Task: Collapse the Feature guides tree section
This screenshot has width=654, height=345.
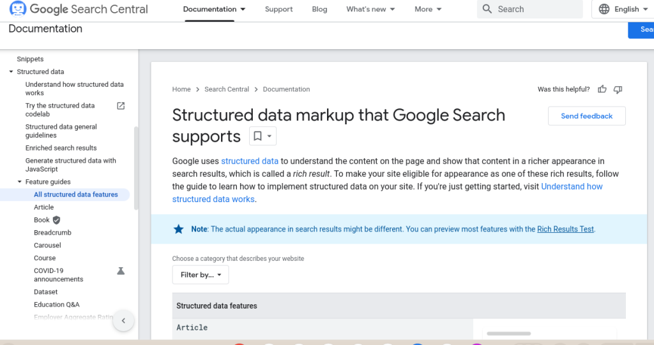Action: [x=20, y=182]
